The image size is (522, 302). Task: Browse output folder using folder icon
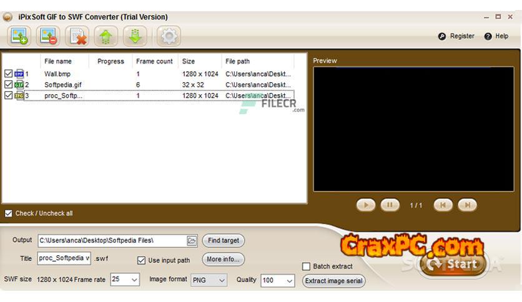tap(192, 240)
